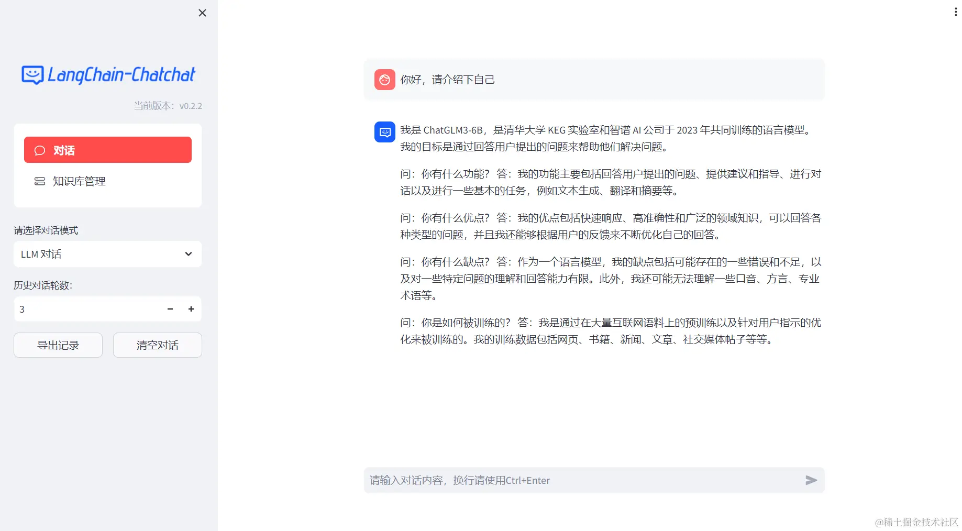Image resolution: width=962 pixels, height=531 pixels.
Task: Click the 导出记录 button
Action: pyautogui.click(x=58, y=345)
